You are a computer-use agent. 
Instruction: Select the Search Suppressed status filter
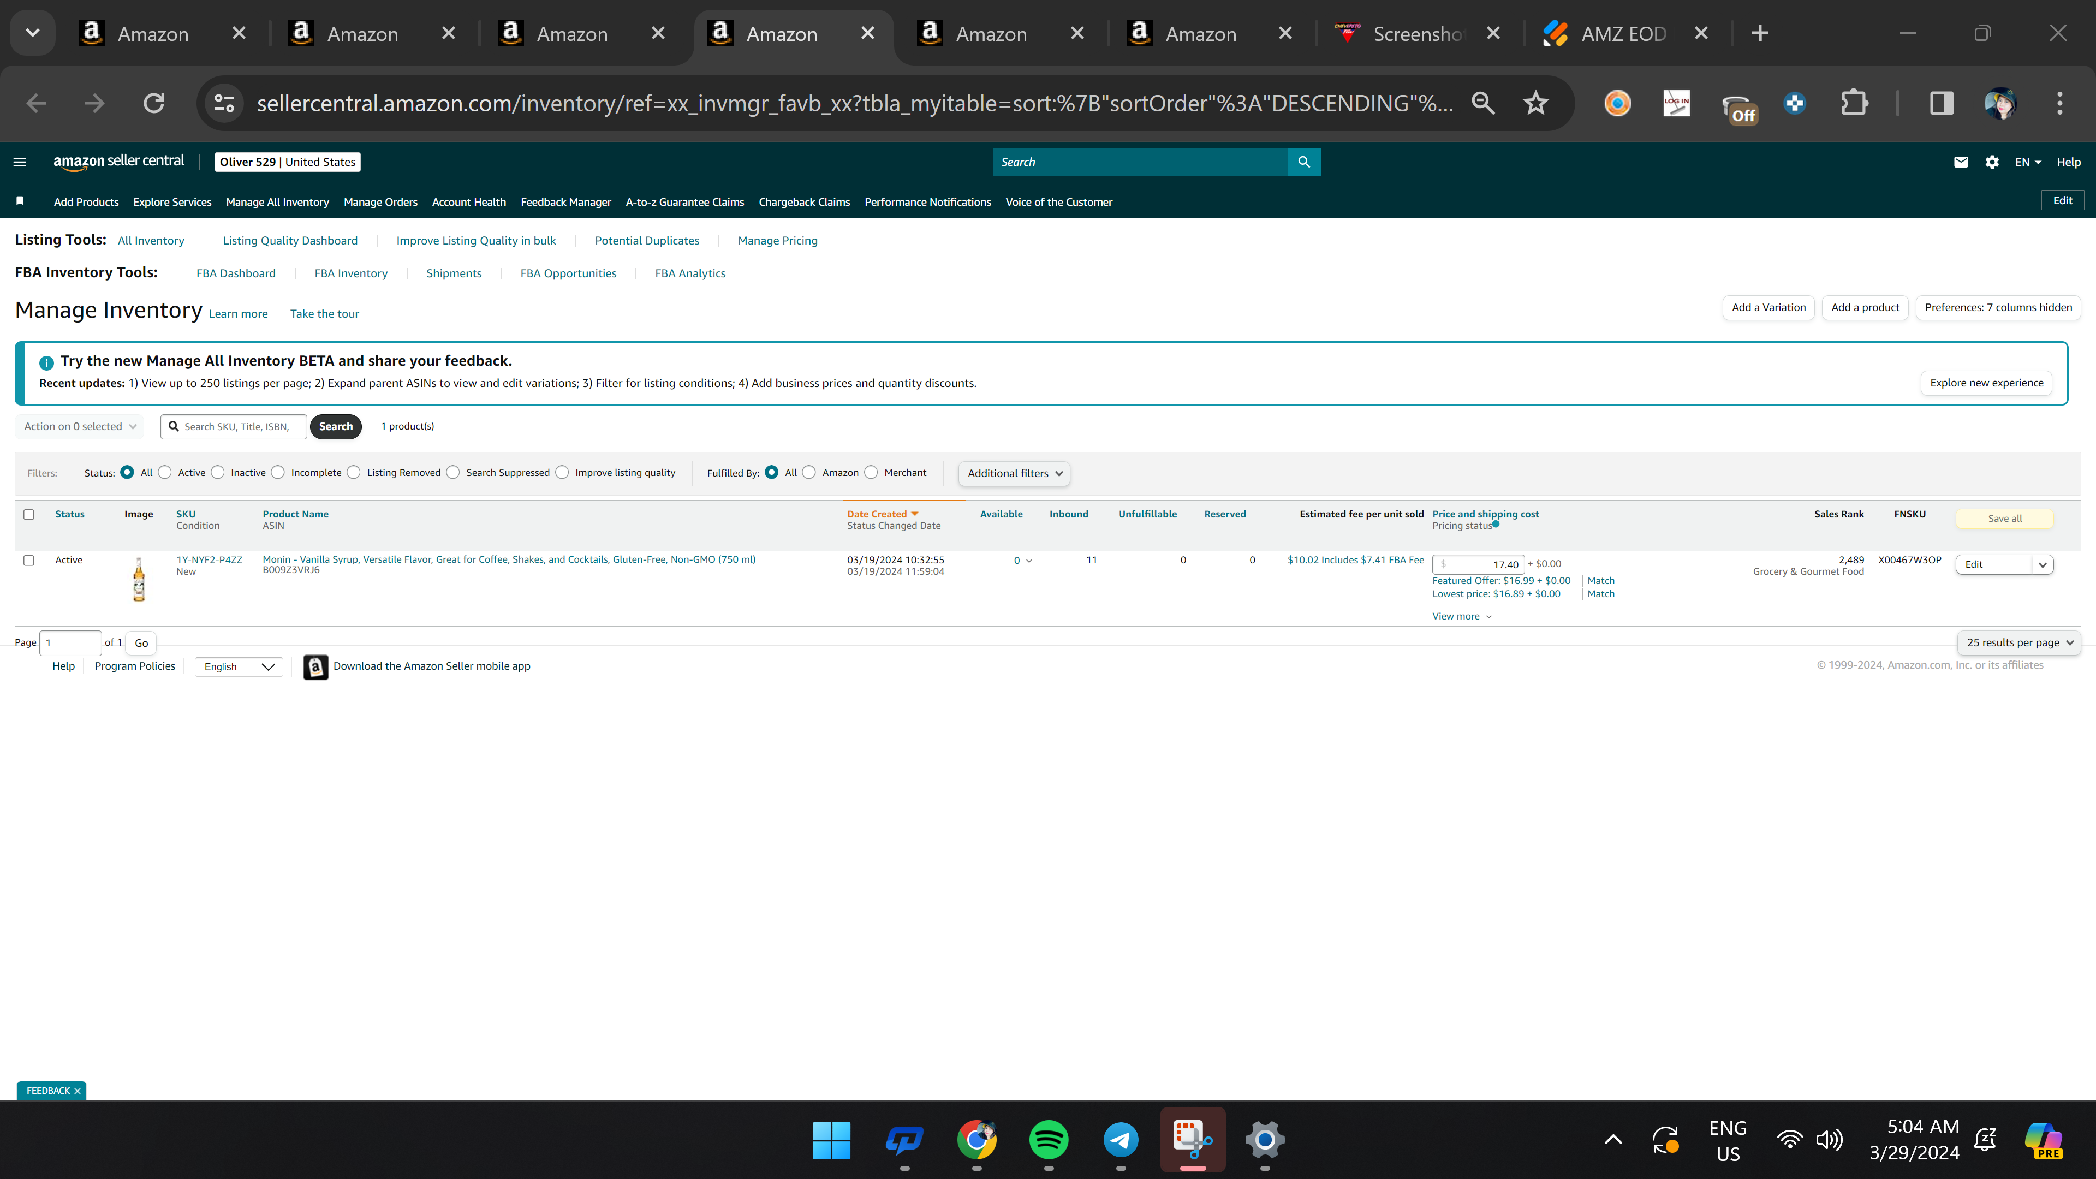453,473
